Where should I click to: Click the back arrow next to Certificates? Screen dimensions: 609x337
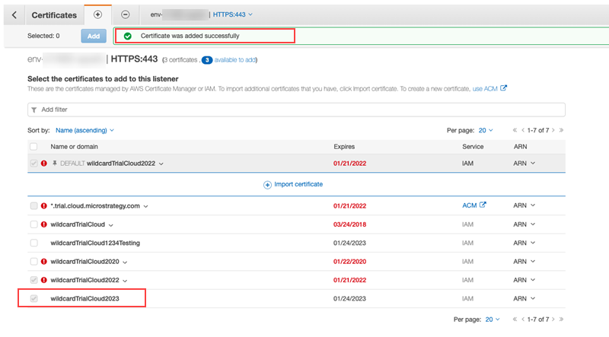pos(14,14)
